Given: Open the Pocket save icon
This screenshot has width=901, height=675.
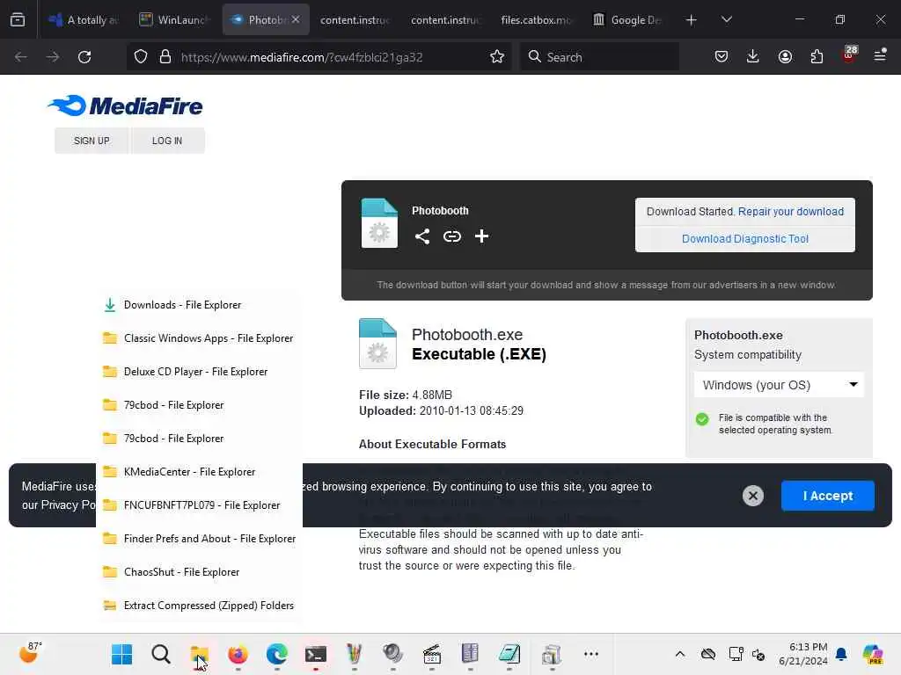Looking at the screenshot, I should click(x=722, y=56).
